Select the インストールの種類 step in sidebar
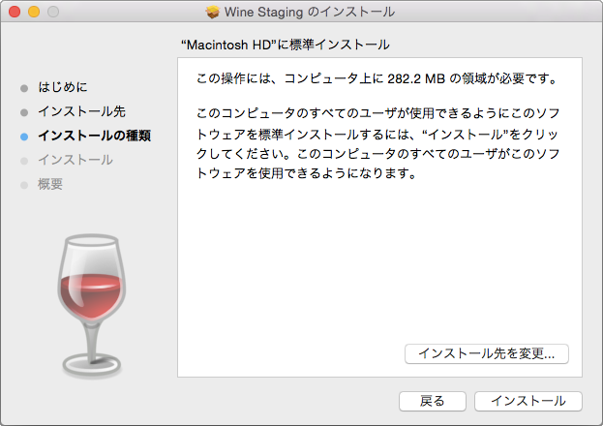The width and height of the screenshot is (603, 426). click(94, 136)
